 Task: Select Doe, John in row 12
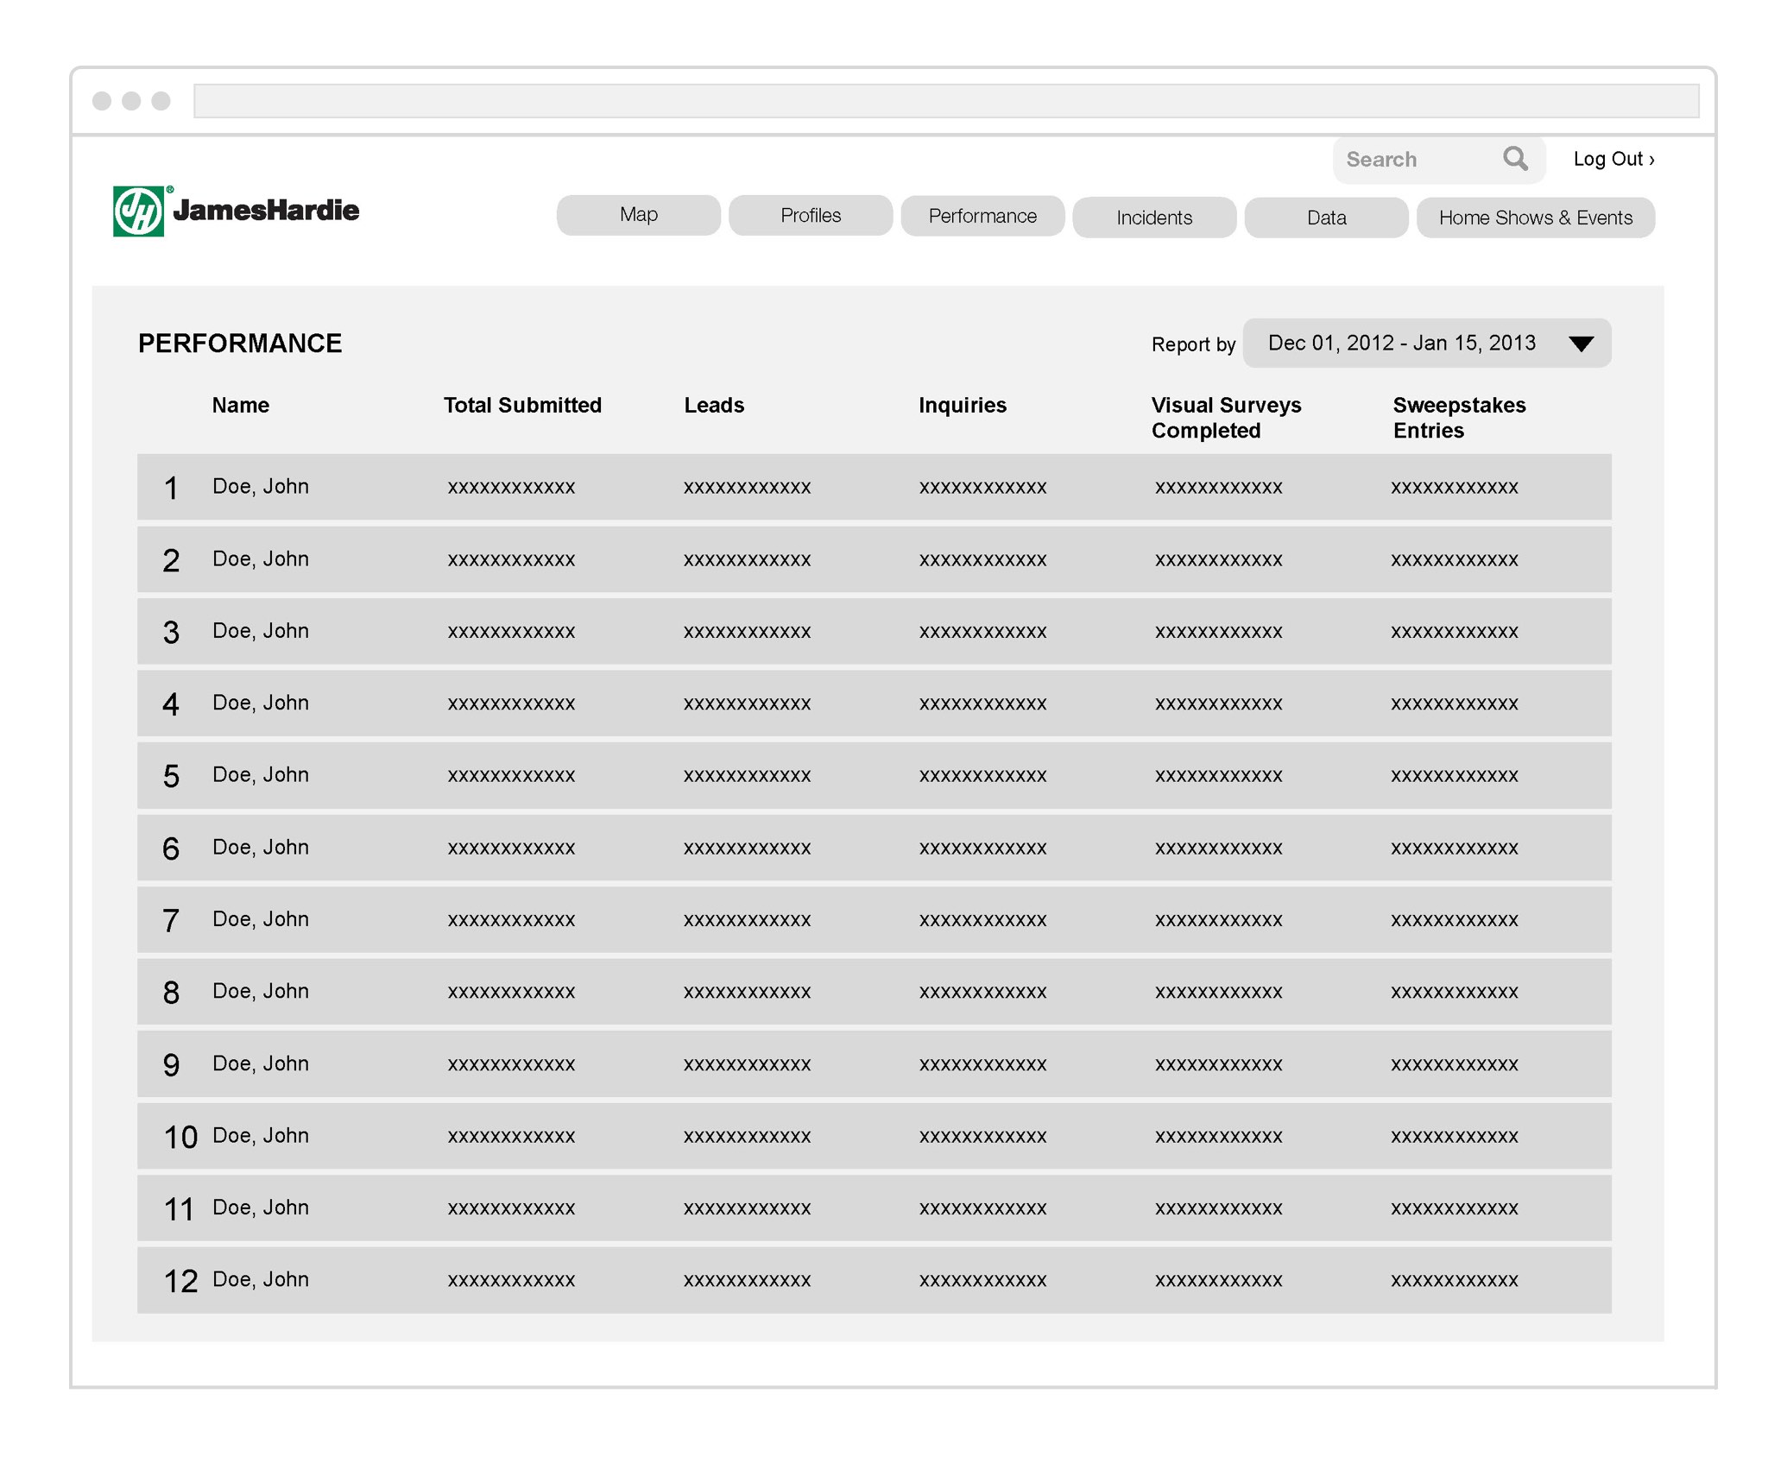[x=261, y=1279]
